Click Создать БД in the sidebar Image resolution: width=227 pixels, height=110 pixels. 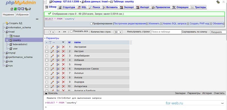tap(16, 23)
